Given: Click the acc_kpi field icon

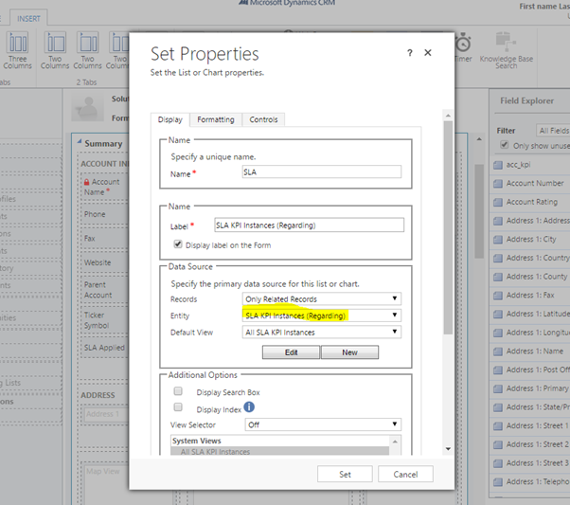Looking at the screenshot, I should (498, 166).
